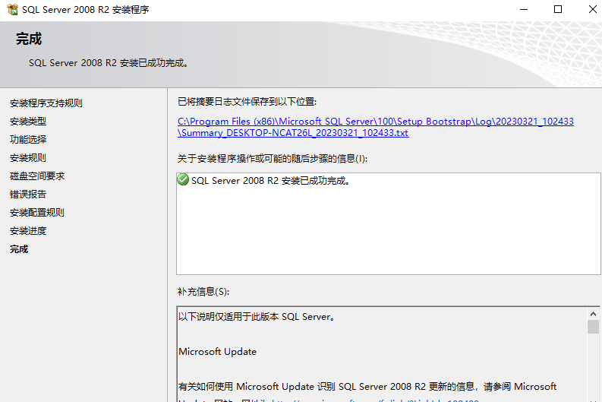Viewport: 602px width, 402px height.
Task: Click the SQL Server setup title bar icon
Action: click(12, 10)
